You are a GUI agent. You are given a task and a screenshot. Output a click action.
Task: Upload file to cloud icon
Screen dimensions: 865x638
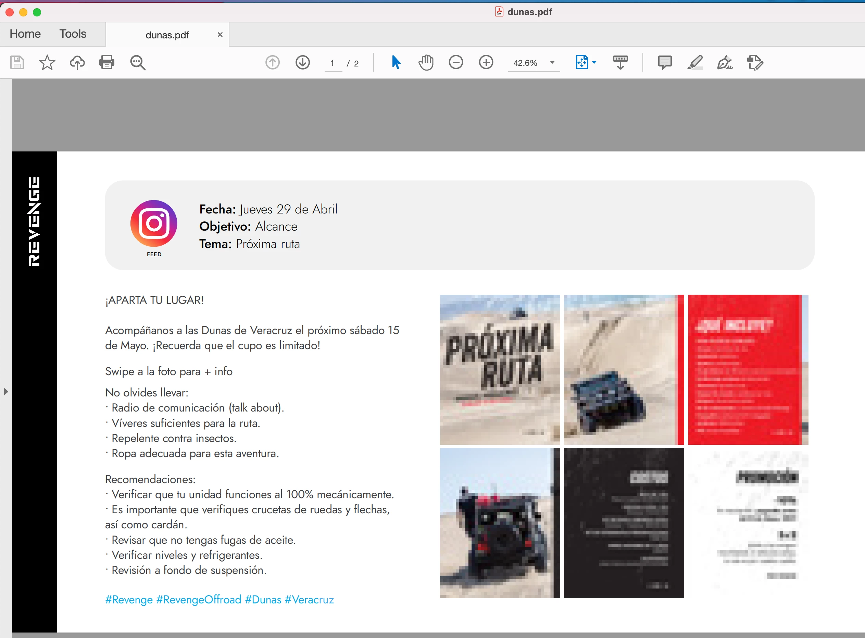tap(77, 63)
